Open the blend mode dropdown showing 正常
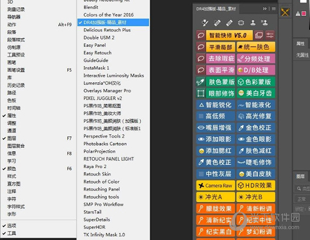Image resolution: width=310 pixels, height=240 pixels. click(302, 199)
